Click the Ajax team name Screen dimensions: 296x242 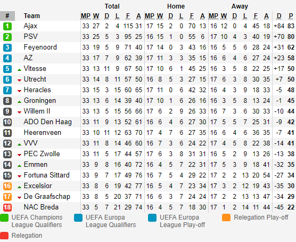[x=30, y=26]
